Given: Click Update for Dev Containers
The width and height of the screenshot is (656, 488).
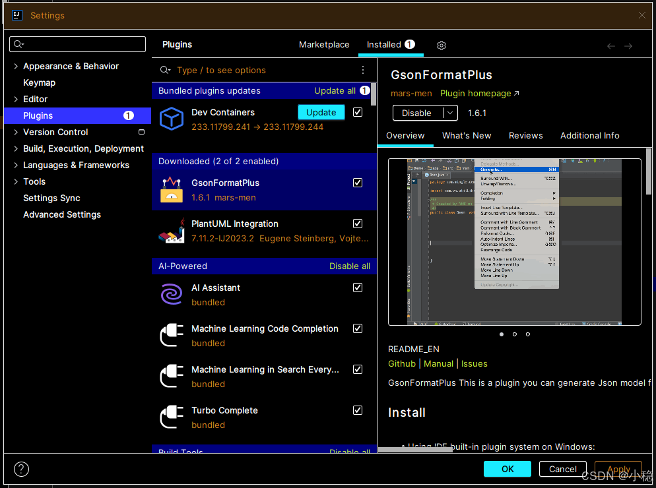Looking at the screenshot, I should [321, 112].
